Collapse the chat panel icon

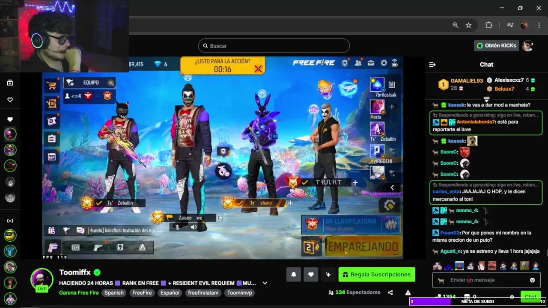click(432, 65)
